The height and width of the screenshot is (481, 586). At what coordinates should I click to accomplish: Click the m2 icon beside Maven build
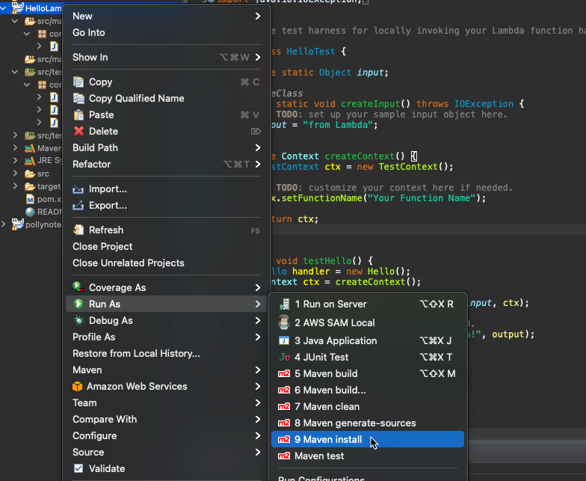coord(284,374)
